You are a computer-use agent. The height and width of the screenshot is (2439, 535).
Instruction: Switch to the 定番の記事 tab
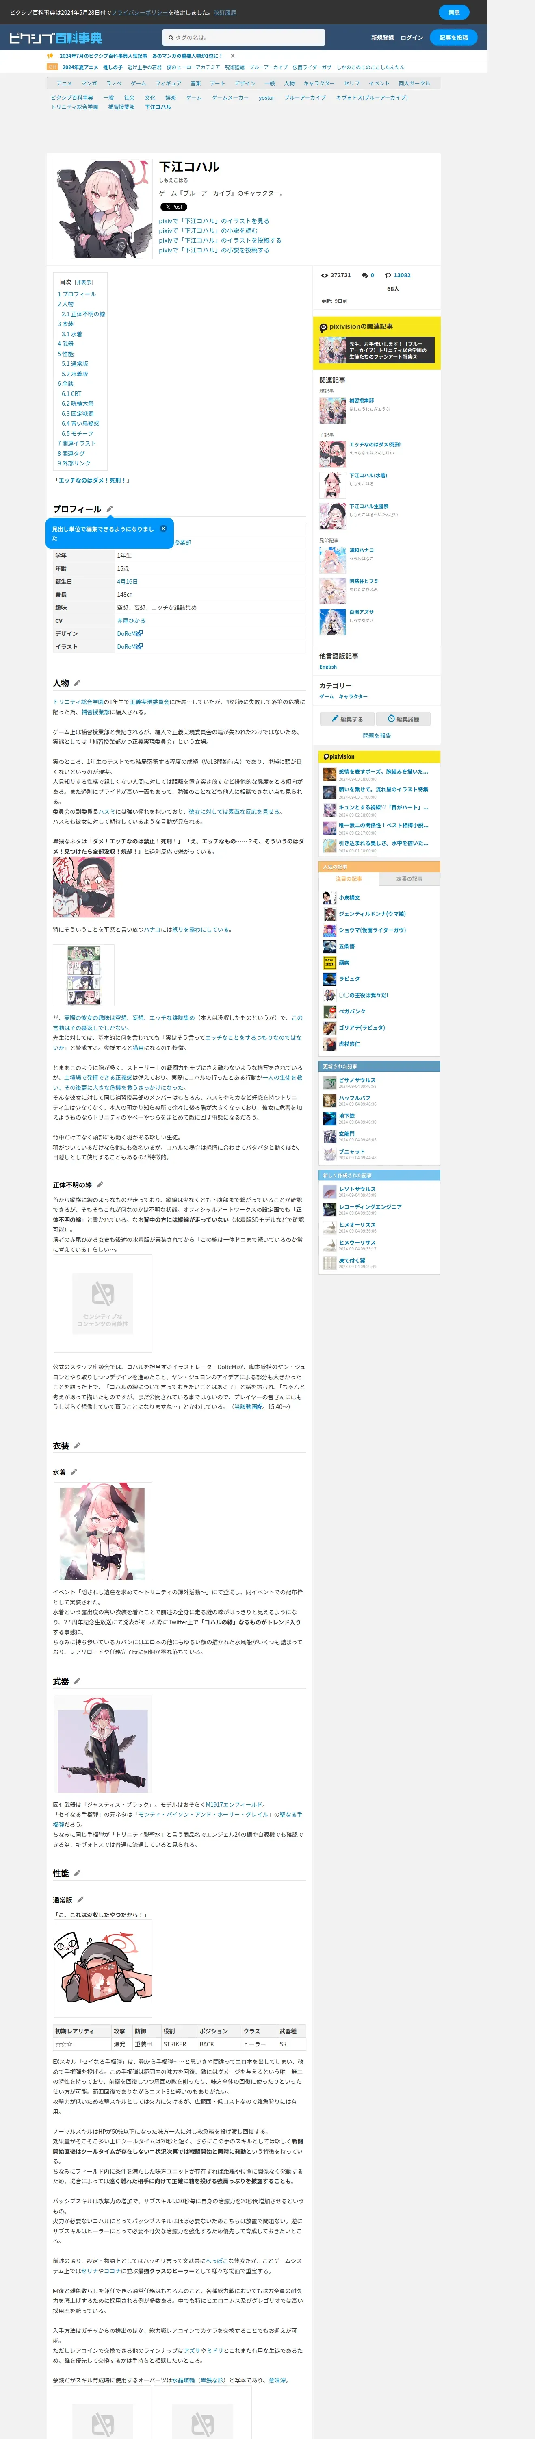click(x=409, y=878)
